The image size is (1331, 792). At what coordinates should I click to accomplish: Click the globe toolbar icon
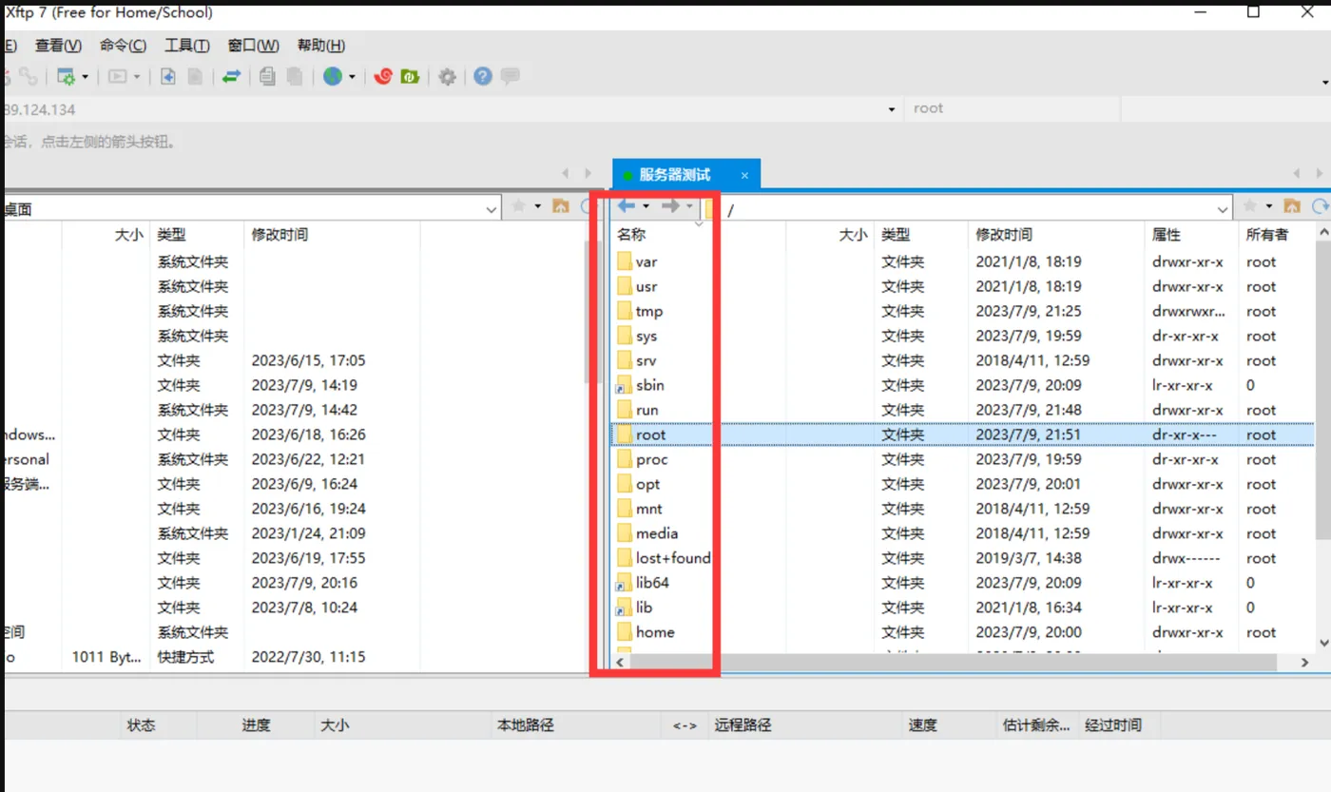point(332,77)
